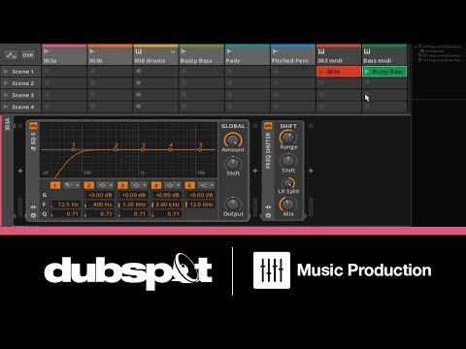Disable EQ band 1

click(x=55, y=185)
